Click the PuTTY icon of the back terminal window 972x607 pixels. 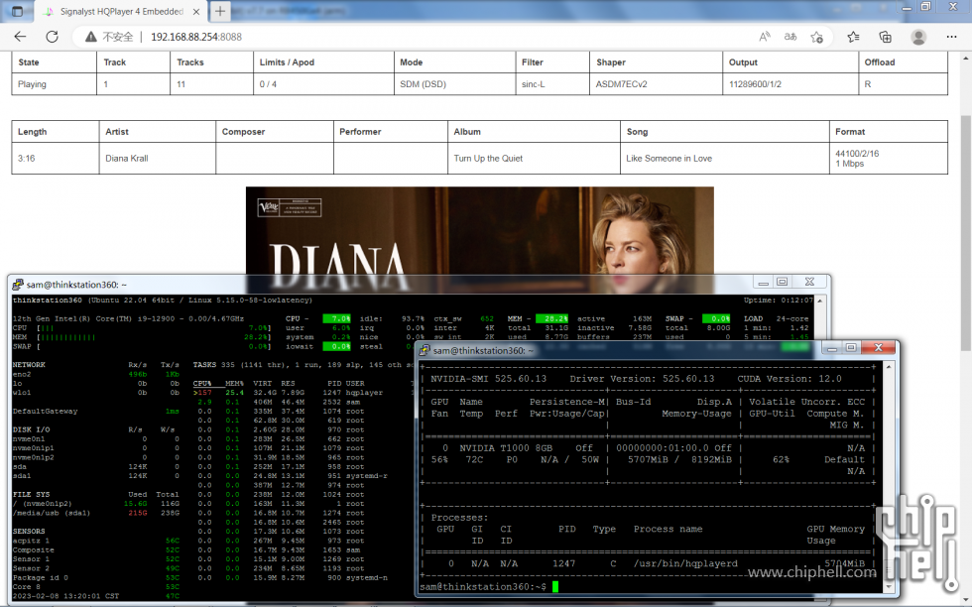(x=18, y=285)
